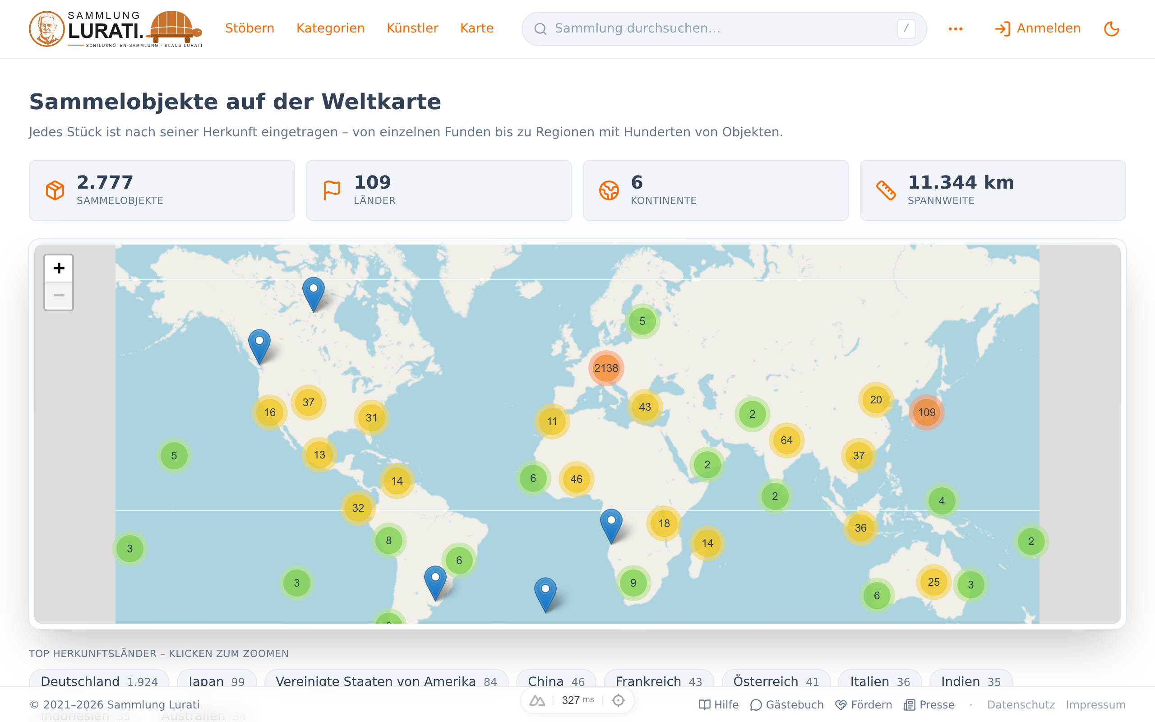1155x722 pixels.
Task: Click the box icon on Sammelobjekte card
Action: tap(55, 190)
